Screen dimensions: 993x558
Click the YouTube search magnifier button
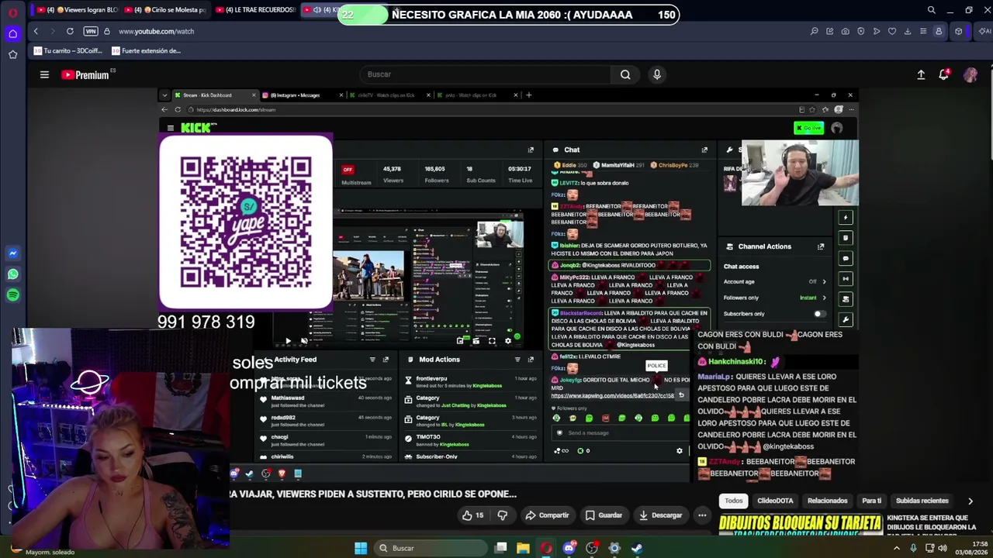625,74
